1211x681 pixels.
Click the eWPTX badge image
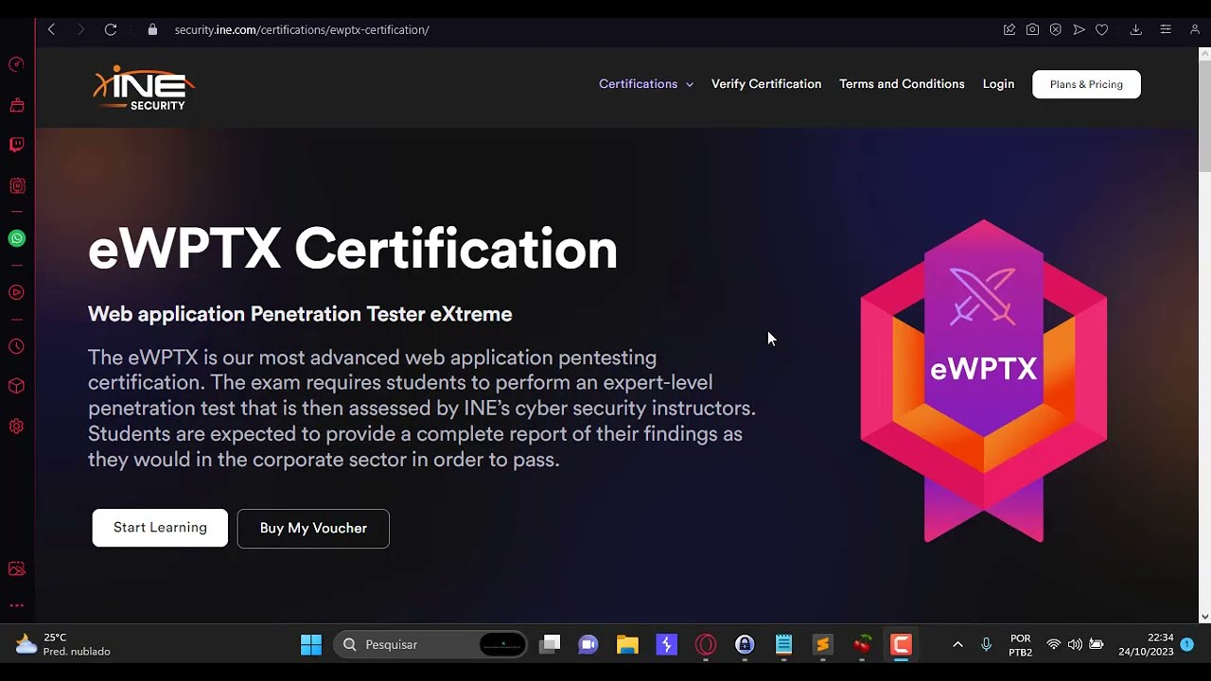coord(984,381)
